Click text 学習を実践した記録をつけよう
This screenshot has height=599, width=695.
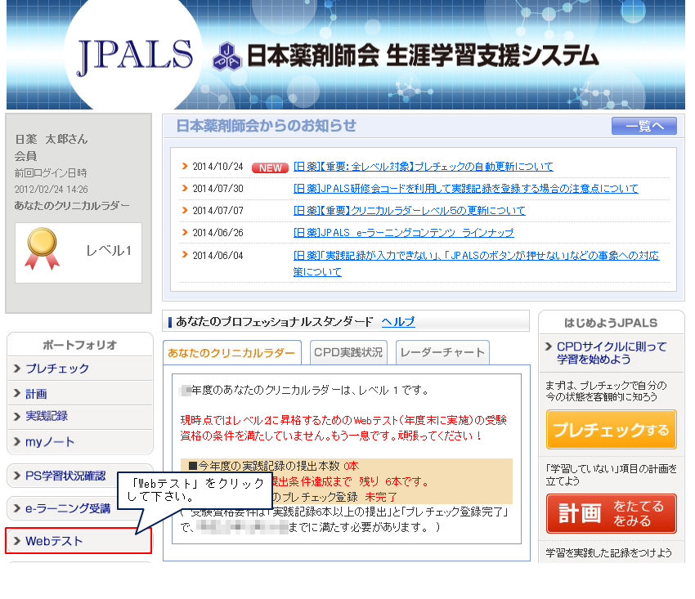pos(608,553)
